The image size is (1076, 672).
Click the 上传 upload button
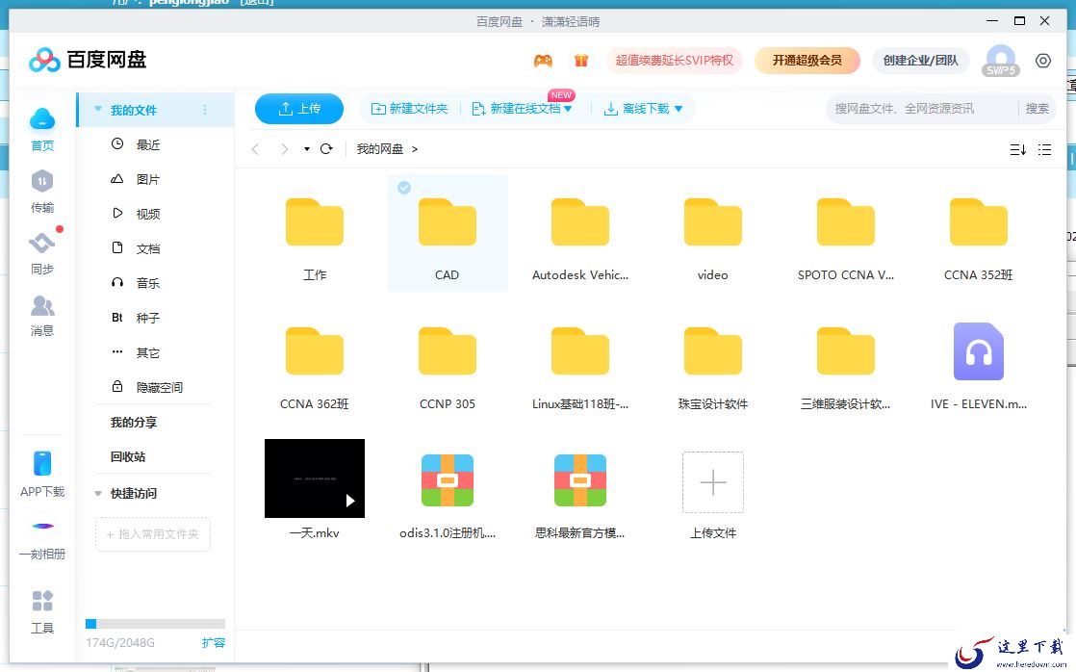point(299,109)
